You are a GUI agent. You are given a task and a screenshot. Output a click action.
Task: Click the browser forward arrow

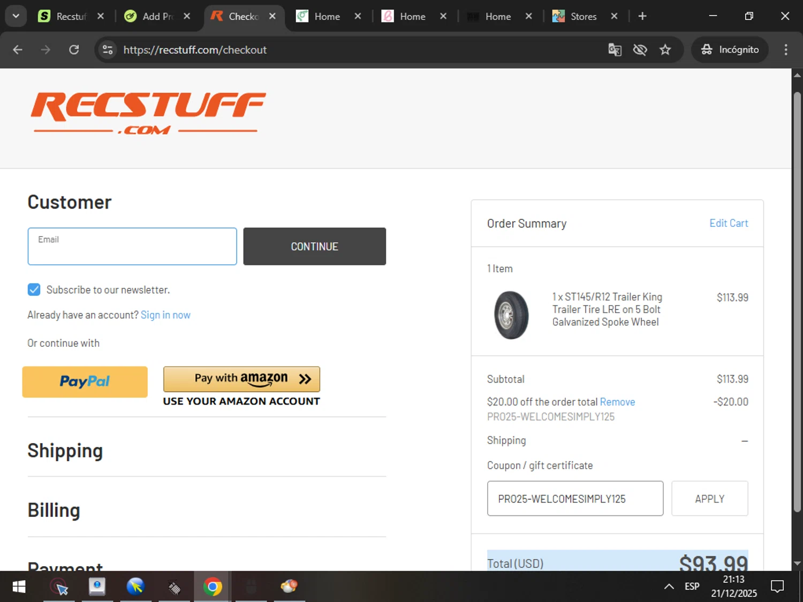coord(46,50)
